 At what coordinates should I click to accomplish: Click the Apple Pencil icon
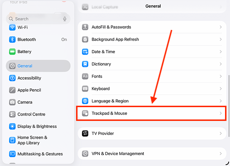click(x=12, y=90)
